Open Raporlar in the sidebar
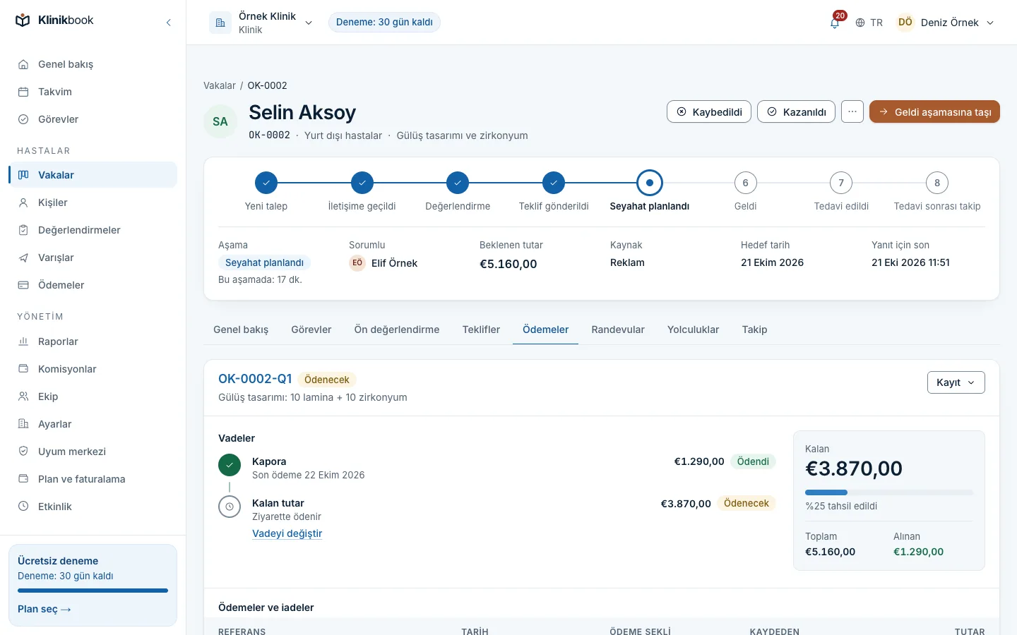This screenshot has height=635, width=1017. tap(93, 341)
